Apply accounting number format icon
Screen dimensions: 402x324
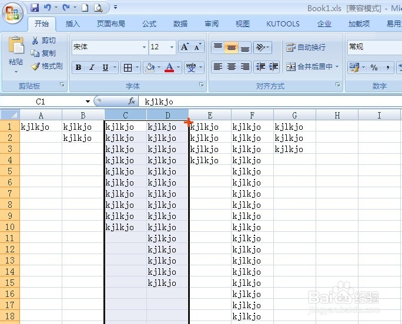pos(354,67)
